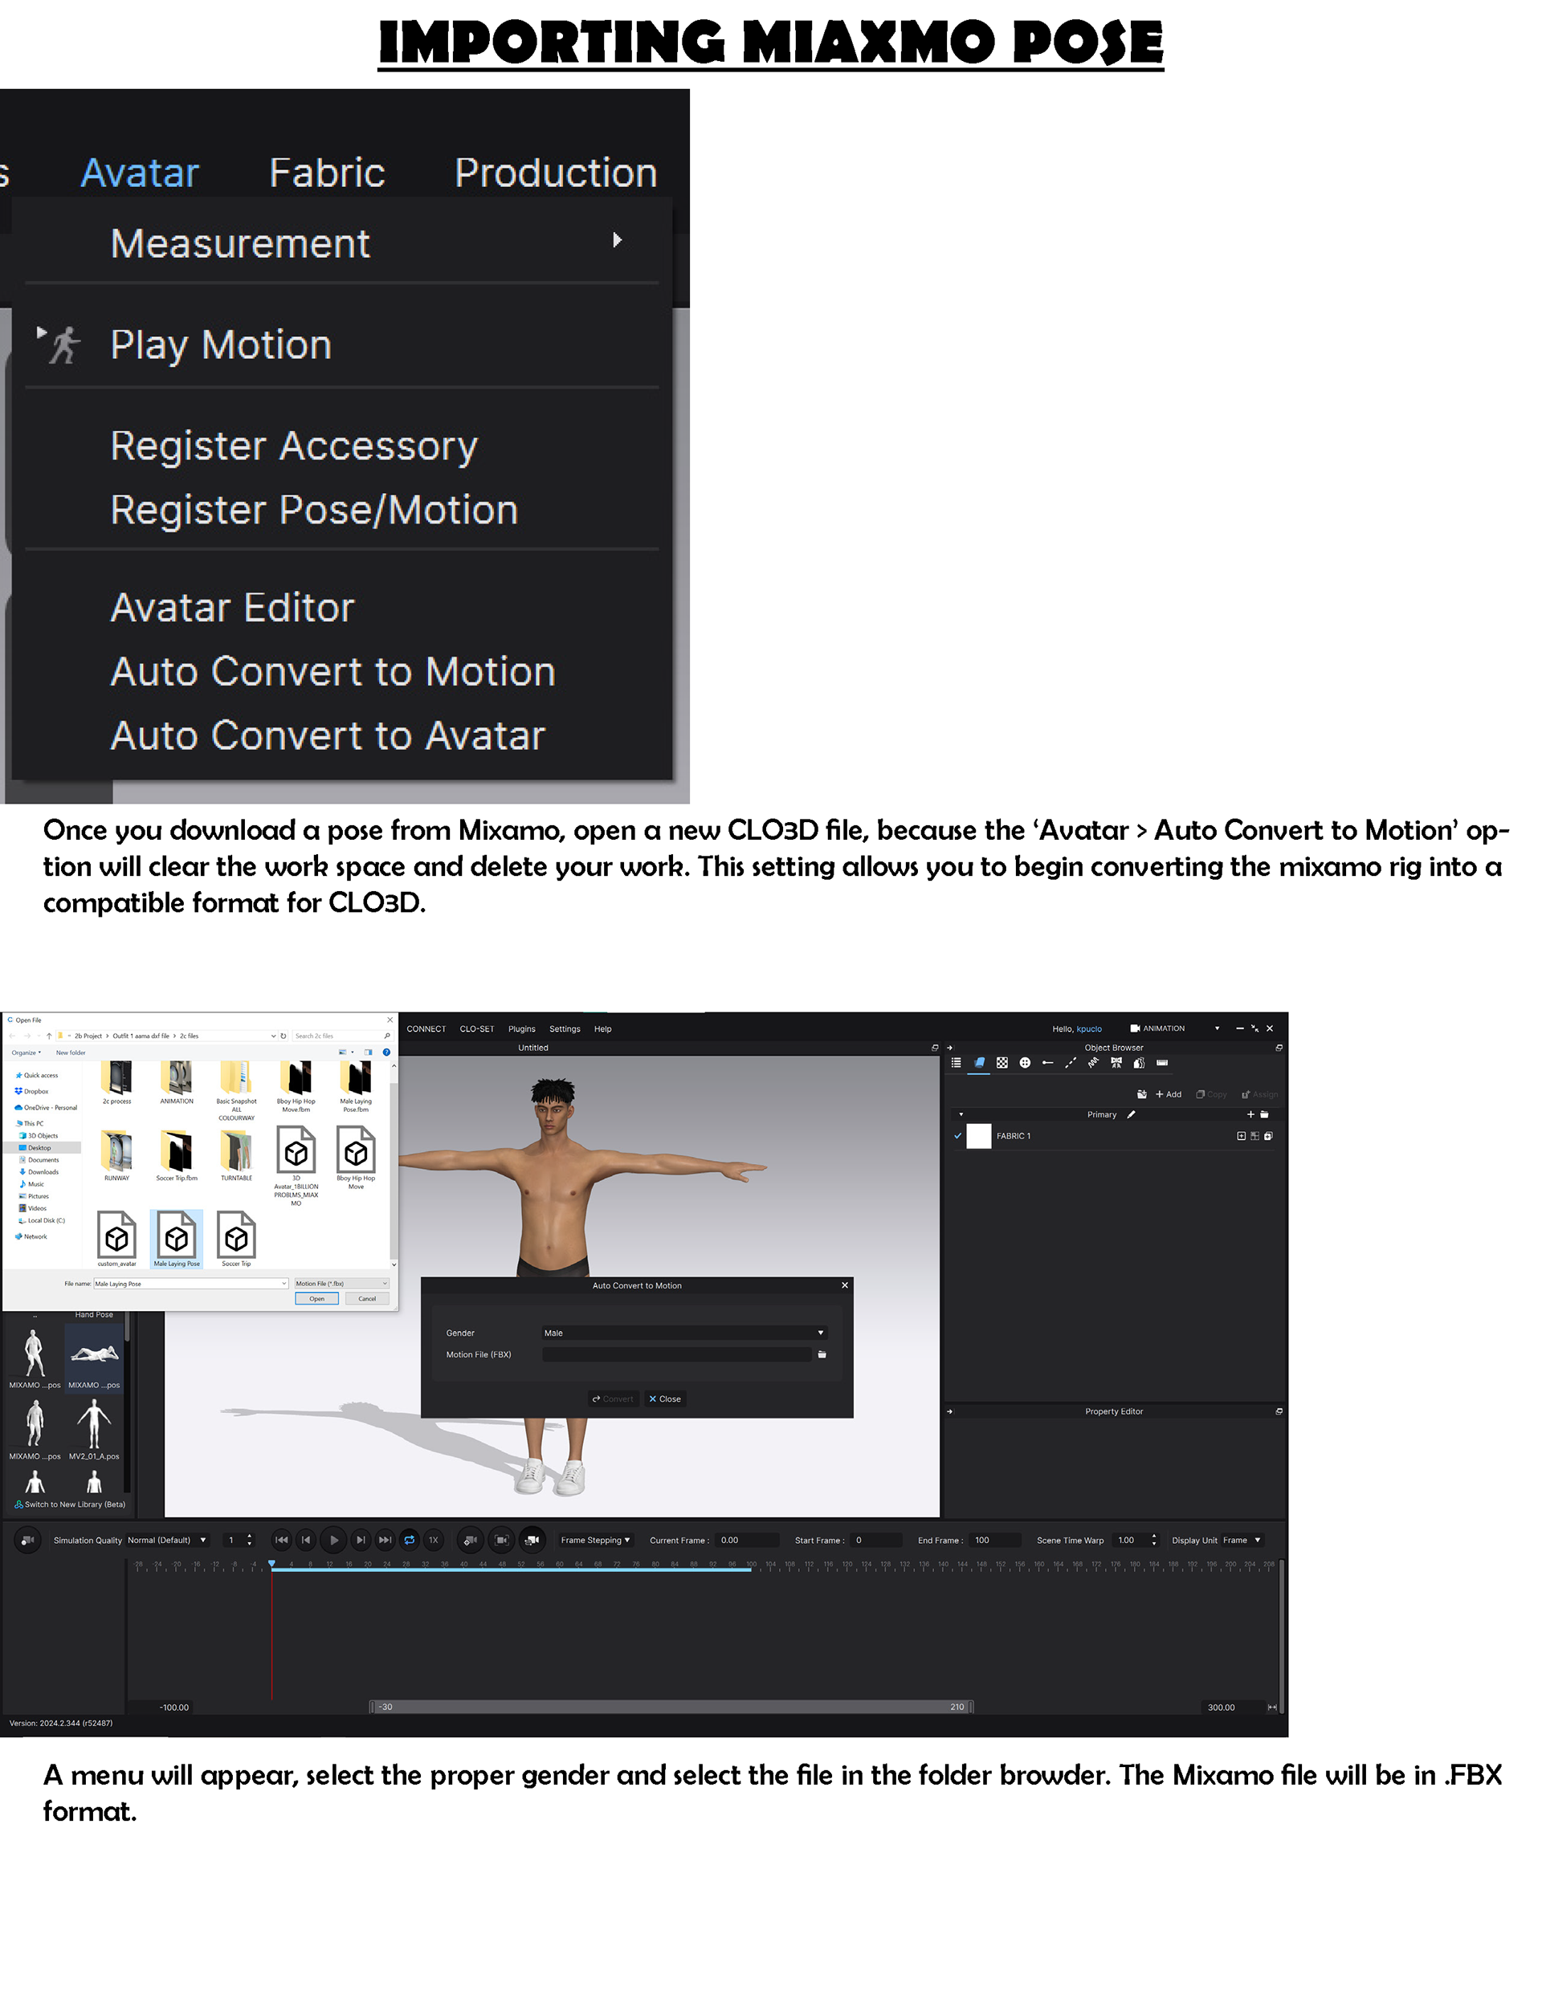
Task: Select the Soccer Trip file
Action: pos(236,1240)
